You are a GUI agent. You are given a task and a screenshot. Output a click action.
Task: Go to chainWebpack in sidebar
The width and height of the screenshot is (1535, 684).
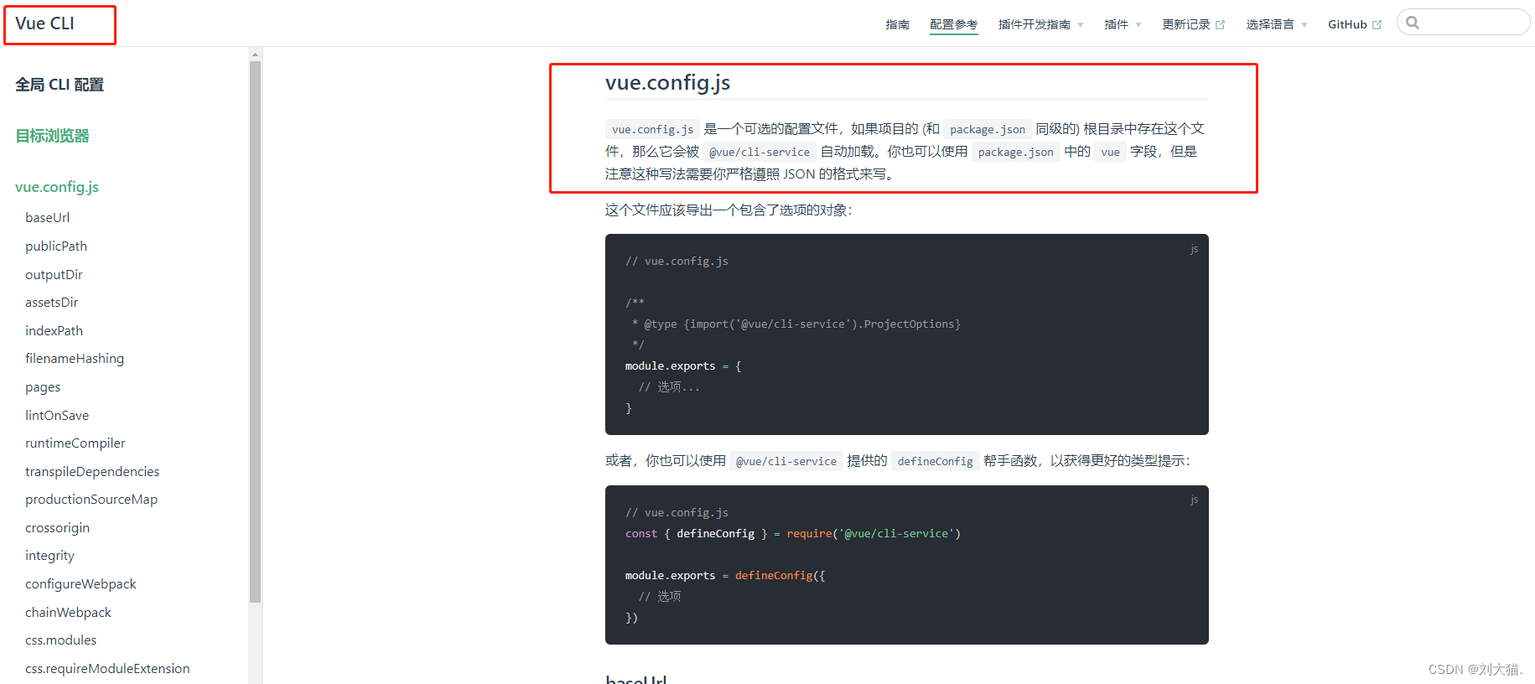click(x=68, y=612)
